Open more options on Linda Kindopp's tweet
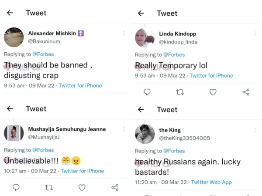 click(255, 33)
